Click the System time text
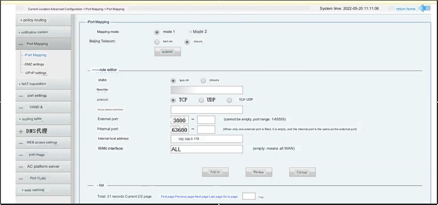The height and width of the screenshot is (205, 438). [x=349, y=9]
